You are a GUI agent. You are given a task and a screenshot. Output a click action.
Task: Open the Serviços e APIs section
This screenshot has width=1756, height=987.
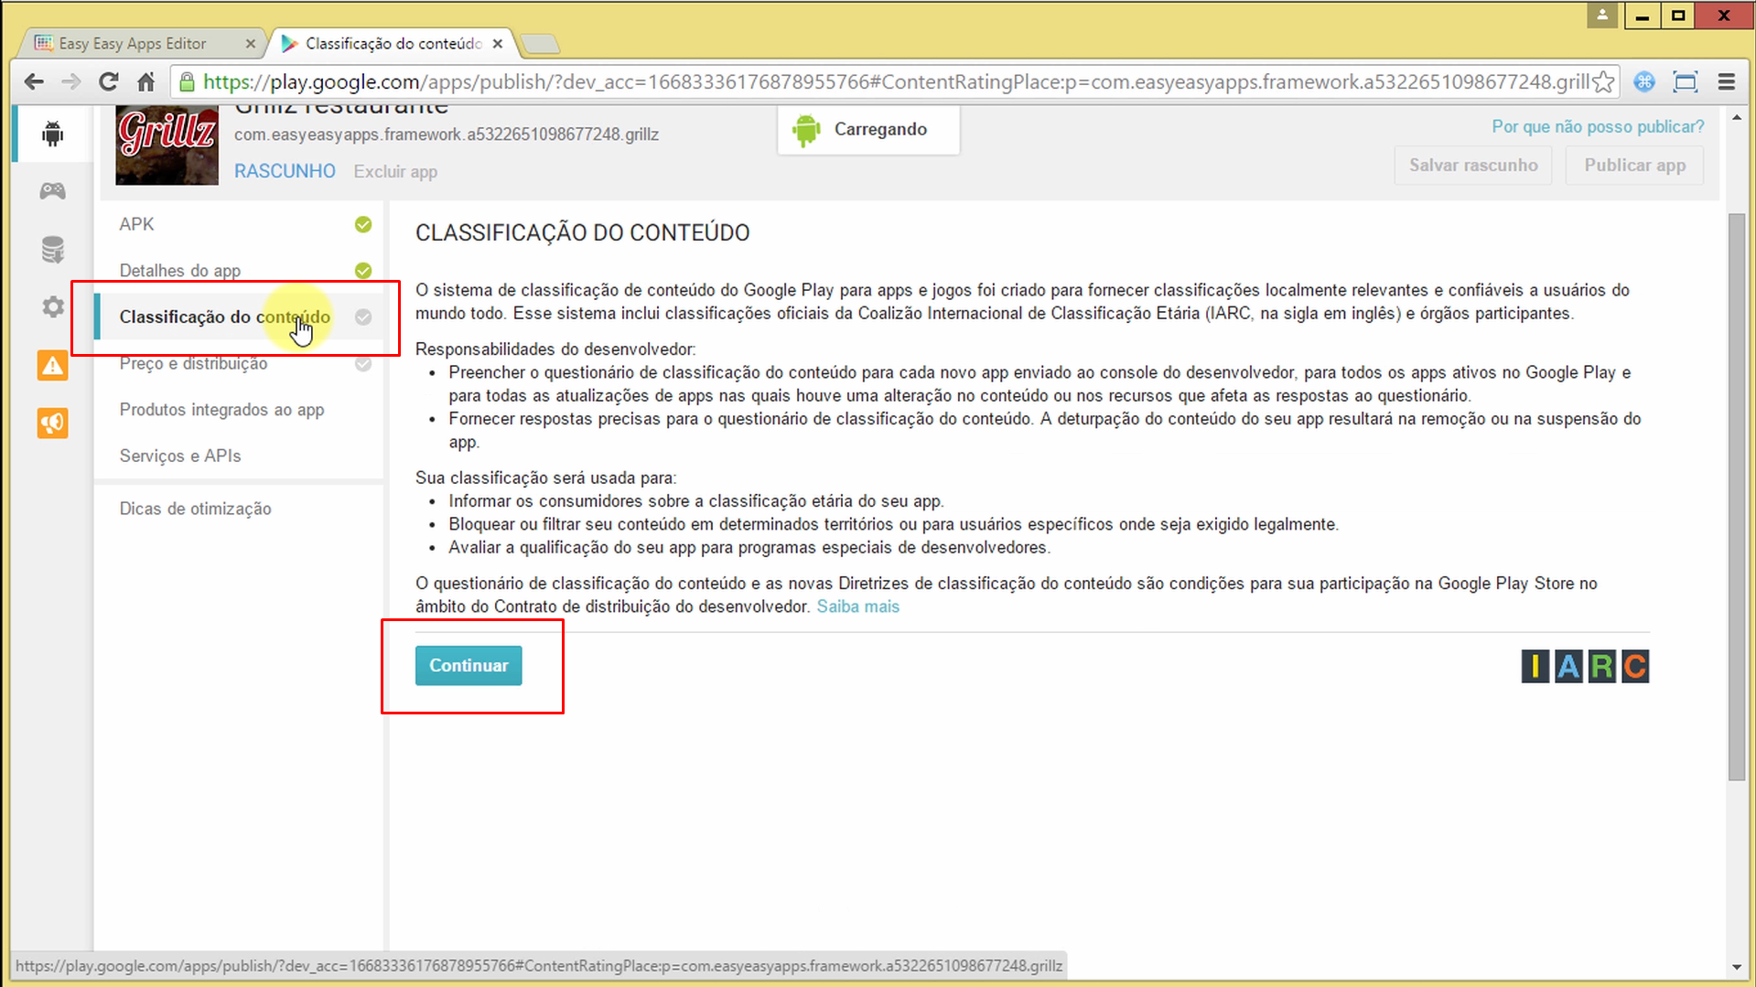point(180,455)
